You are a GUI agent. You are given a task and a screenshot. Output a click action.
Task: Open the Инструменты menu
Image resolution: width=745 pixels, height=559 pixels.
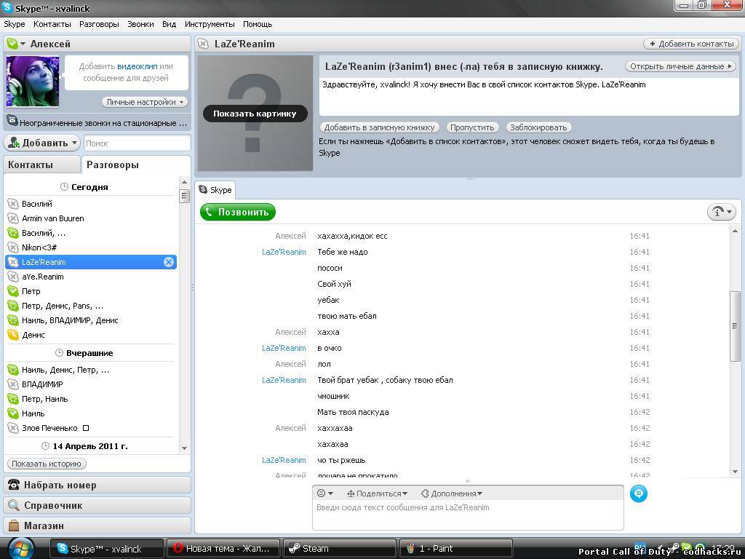coord(210,24)
